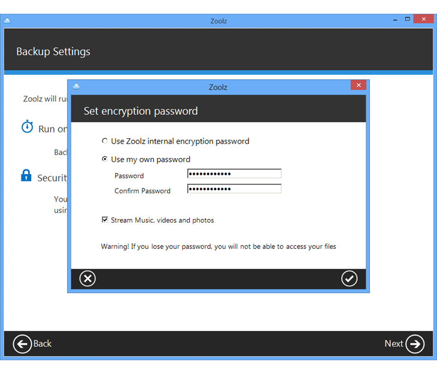Select Use Zoolz internal encryption password
This screenshot has height=374, width=437.
point(105,141)
